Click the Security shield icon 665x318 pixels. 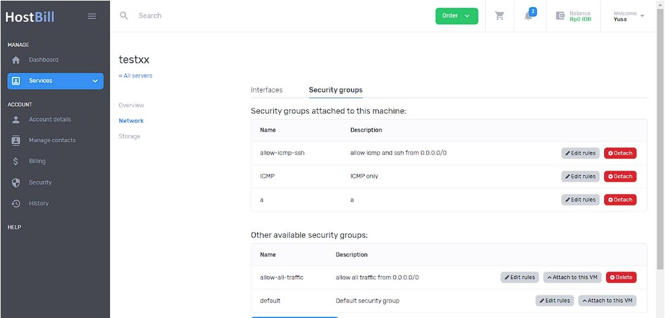pos(16,182)
